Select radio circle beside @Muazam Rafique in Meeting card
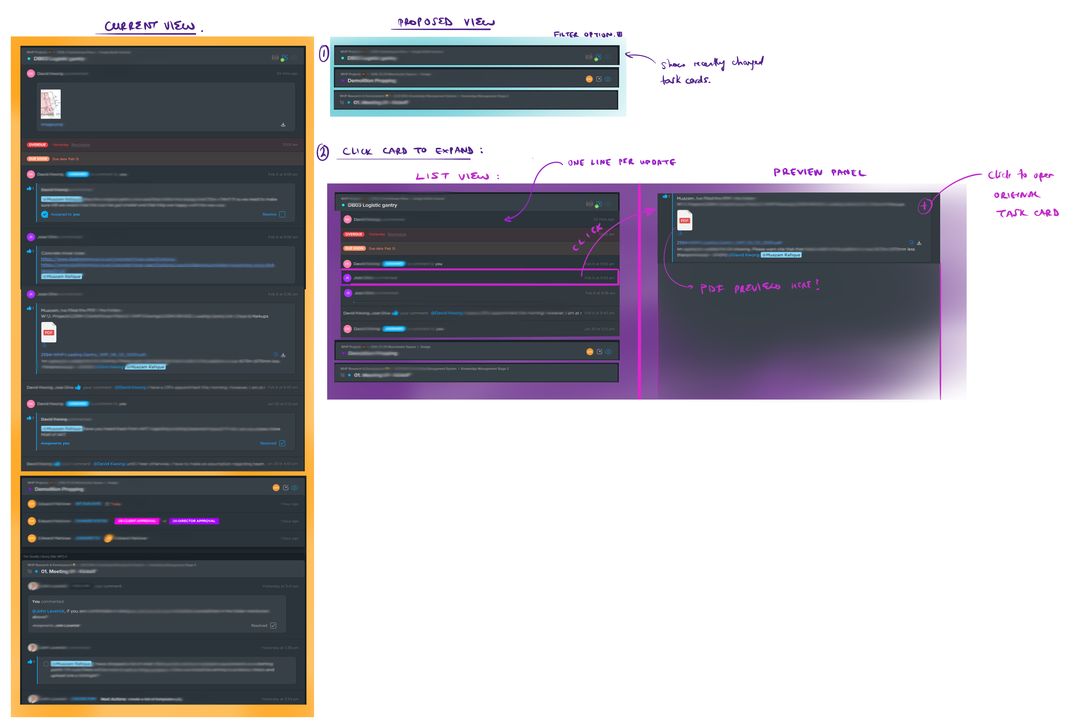 pyautogui.click(x=46, y=664)
